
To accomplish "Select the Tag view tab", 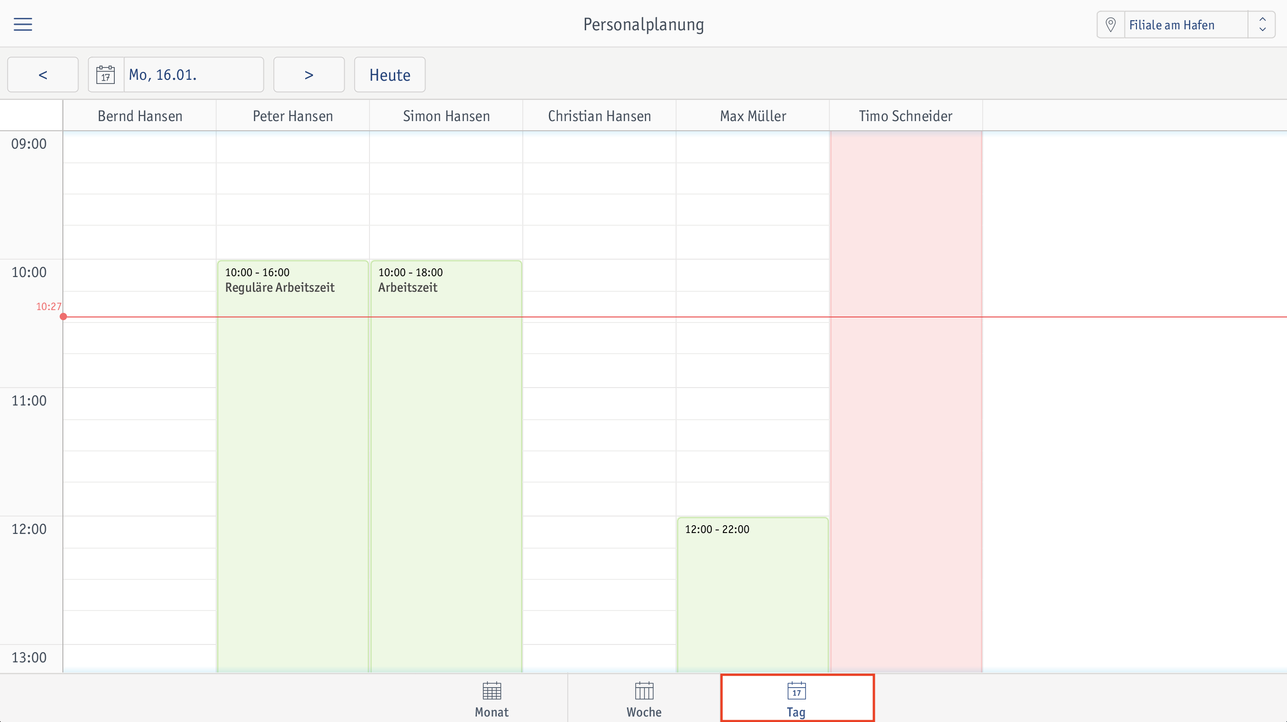I will 797,699.
